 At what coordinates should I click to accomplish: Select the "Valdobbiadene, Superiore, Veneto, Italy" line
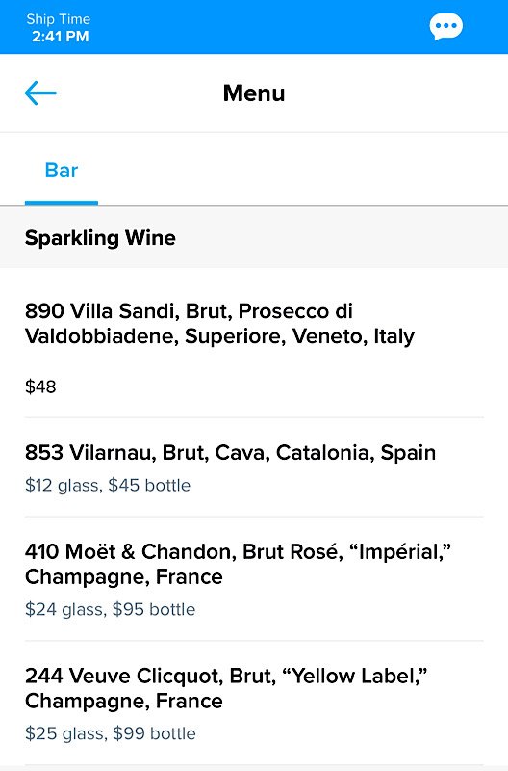220,336
